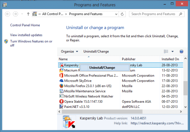The height and width of the screenshot is (132, 190).
Task: Click the horizontal scrollbar right arrow
Action: 181,112
